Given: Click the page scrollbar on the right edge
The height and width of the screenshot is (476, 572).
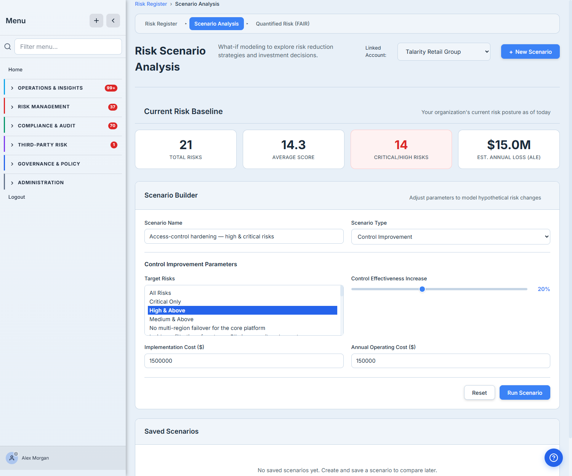Looking at the screenshot, I should click(x=570, y=219).
